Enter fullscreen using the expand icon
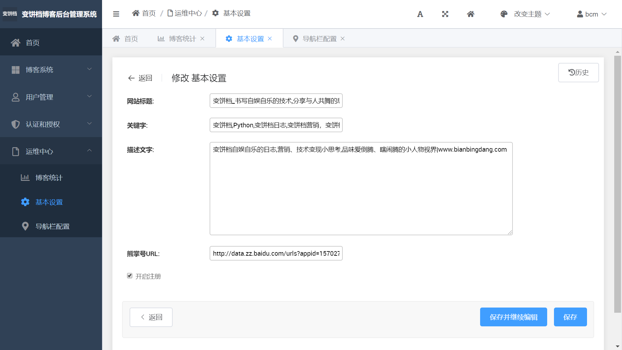The width and height of the screenshot is (622, 350). pos(445,14)
